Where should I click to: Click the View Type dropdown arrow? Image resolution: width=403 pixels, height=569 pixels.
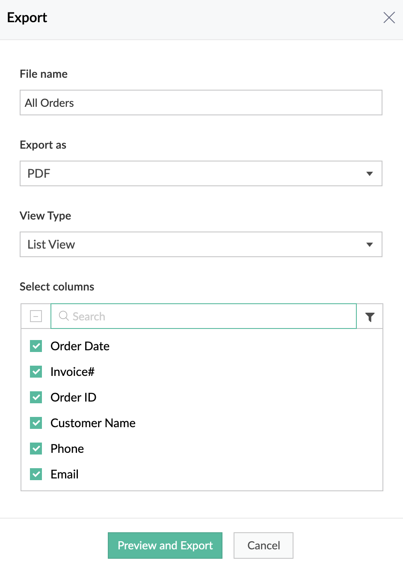[370, 244]
